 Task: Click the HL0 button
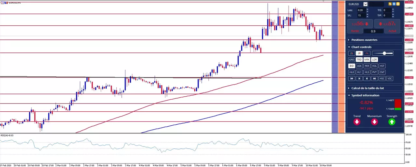pyautogui.click(x=352, y=72)
